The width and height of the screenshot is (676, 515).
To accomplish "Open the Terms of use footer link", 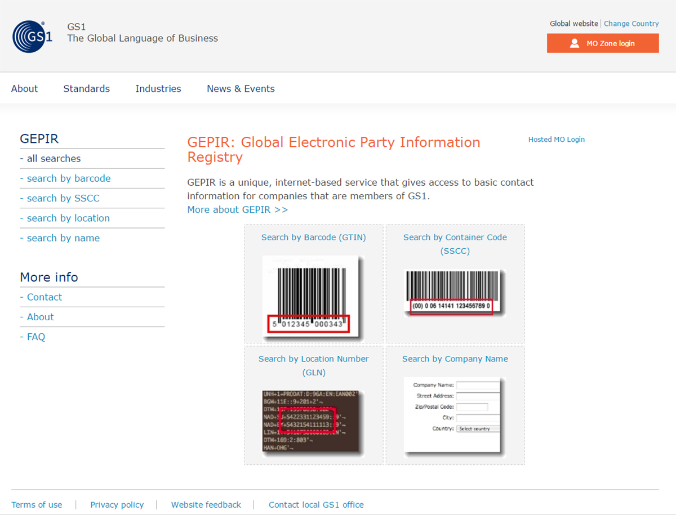I will pos(37,505).
